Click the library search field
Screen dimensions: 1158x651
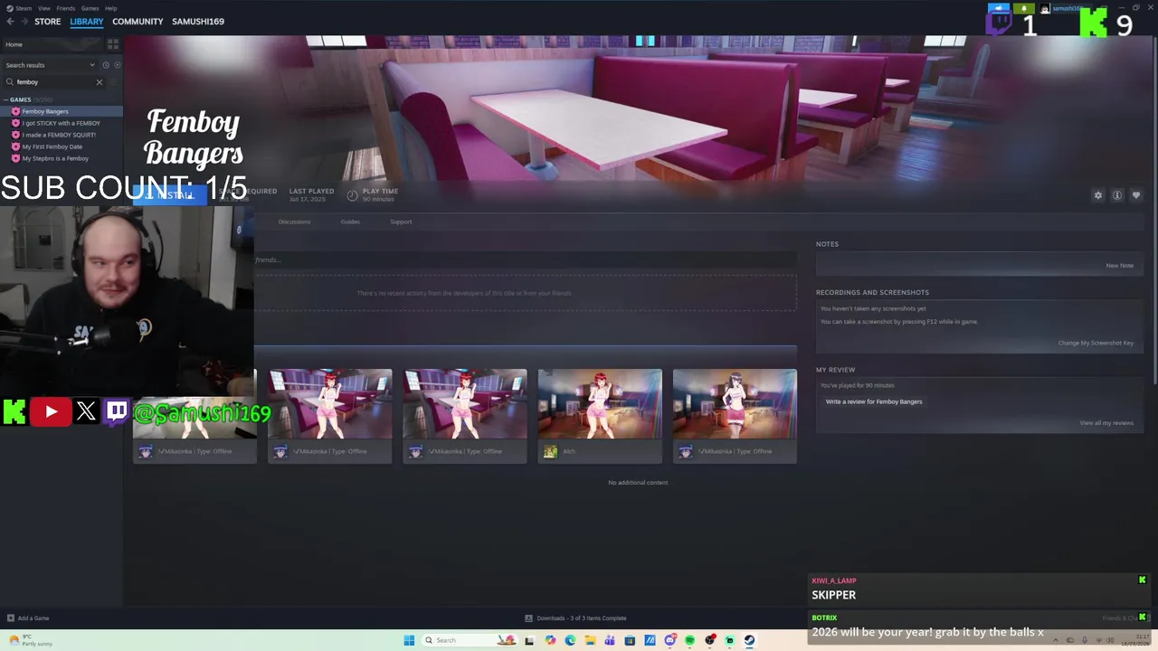point(54,82)
